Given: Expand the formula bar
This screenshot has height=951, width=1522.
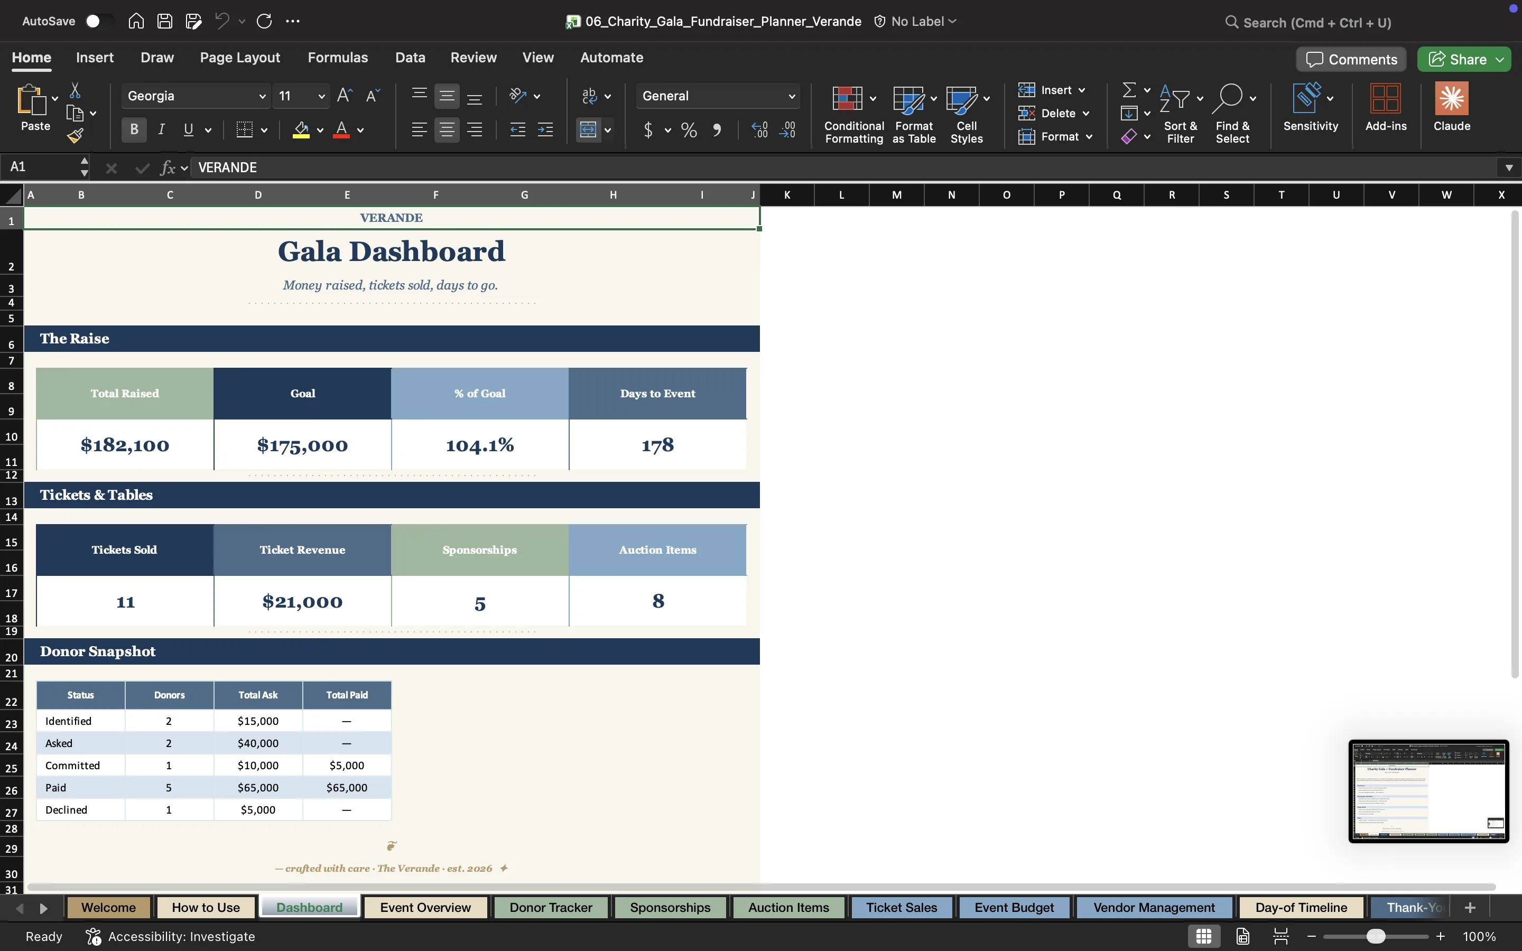Looking at the screenshot, I should [x=1509, y=167].
